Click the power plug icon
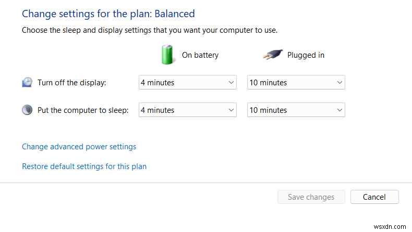The image size is (412, 232). [272, 55]
